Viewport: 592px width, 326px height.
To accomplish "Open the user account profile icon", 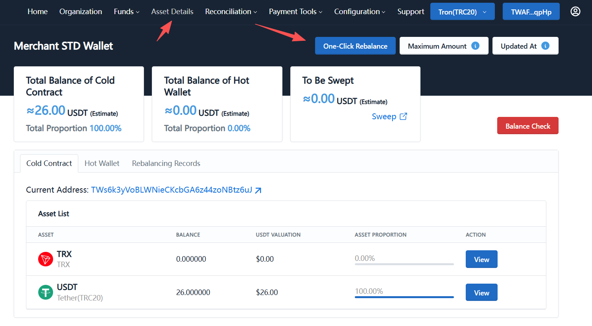I will coord(575,12).
